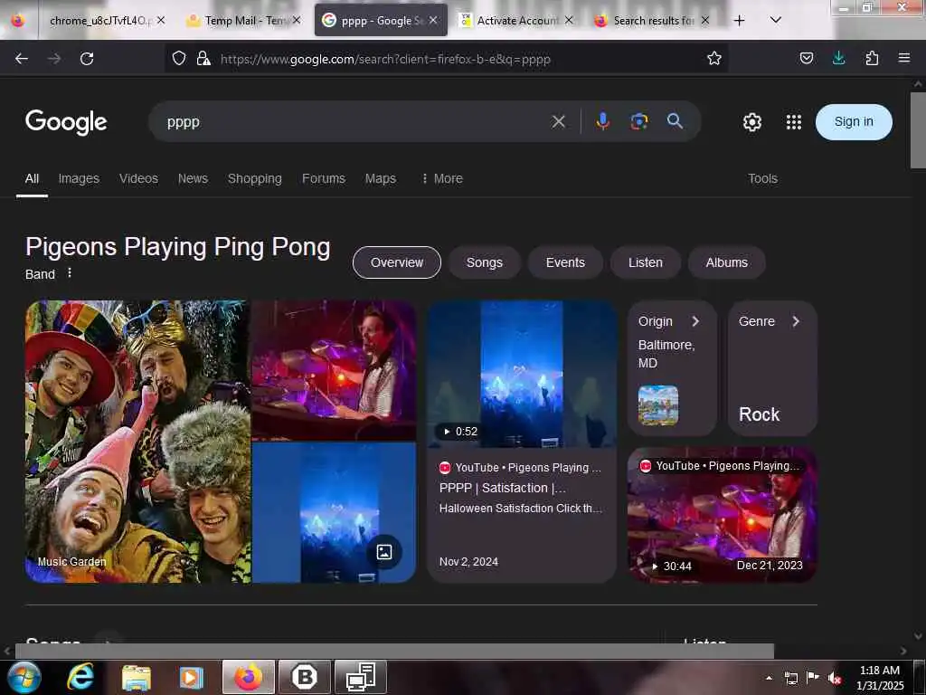The image size is (926, 695).
Task: Switch to Videos results tab
Action: 138,178
